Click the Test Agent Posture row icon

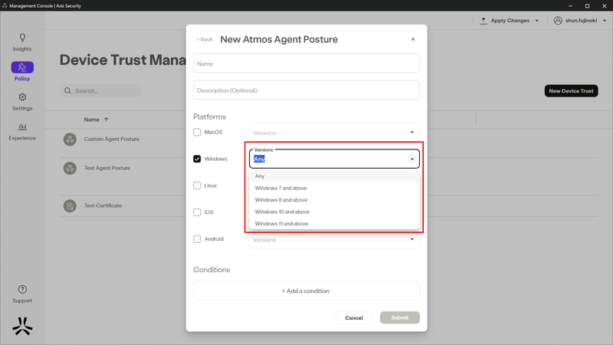(70, 168)
